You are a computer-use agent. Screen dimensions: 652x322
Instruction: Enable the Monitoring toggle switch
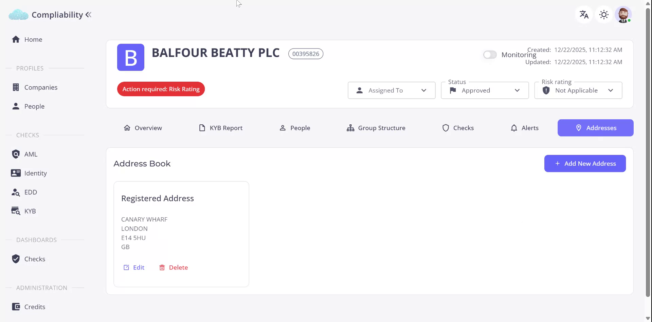pos(490,55)
